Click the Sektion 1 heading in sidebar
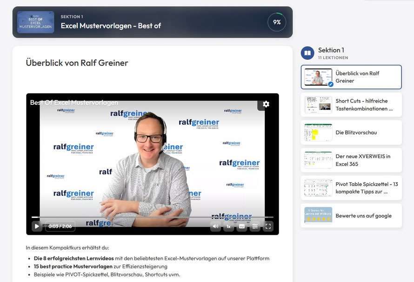The width and height of the screenshot is (414, 282). pos(331,50)
